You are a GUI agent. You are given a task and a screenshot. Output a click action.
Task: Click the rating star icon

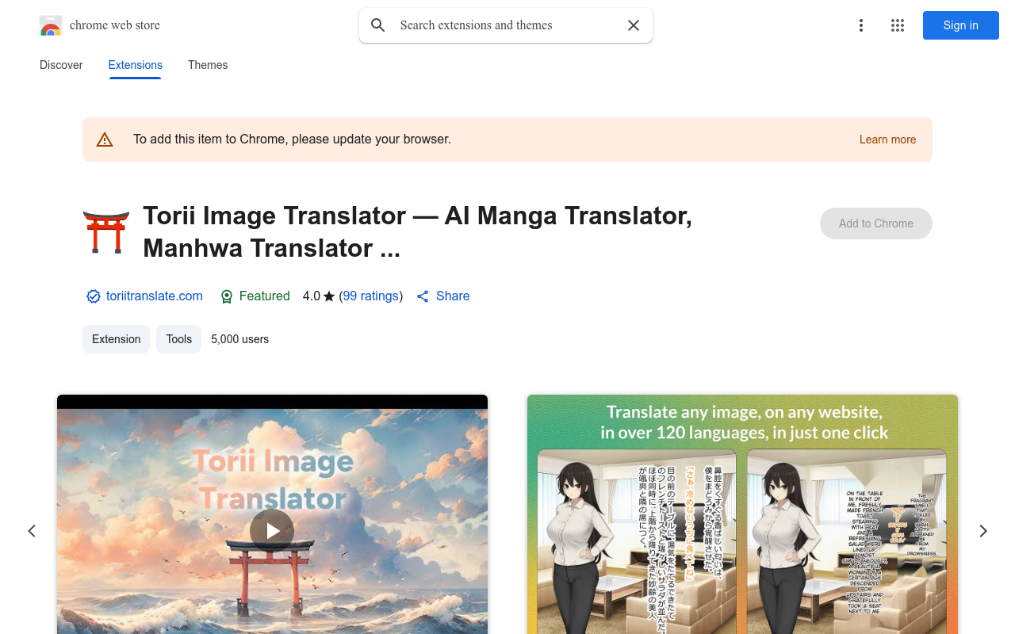329,296
